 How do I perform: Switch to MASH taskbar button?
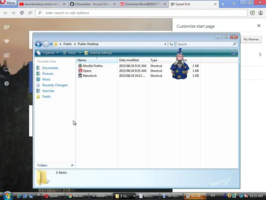pyautogui.click(x=101, y=196)
